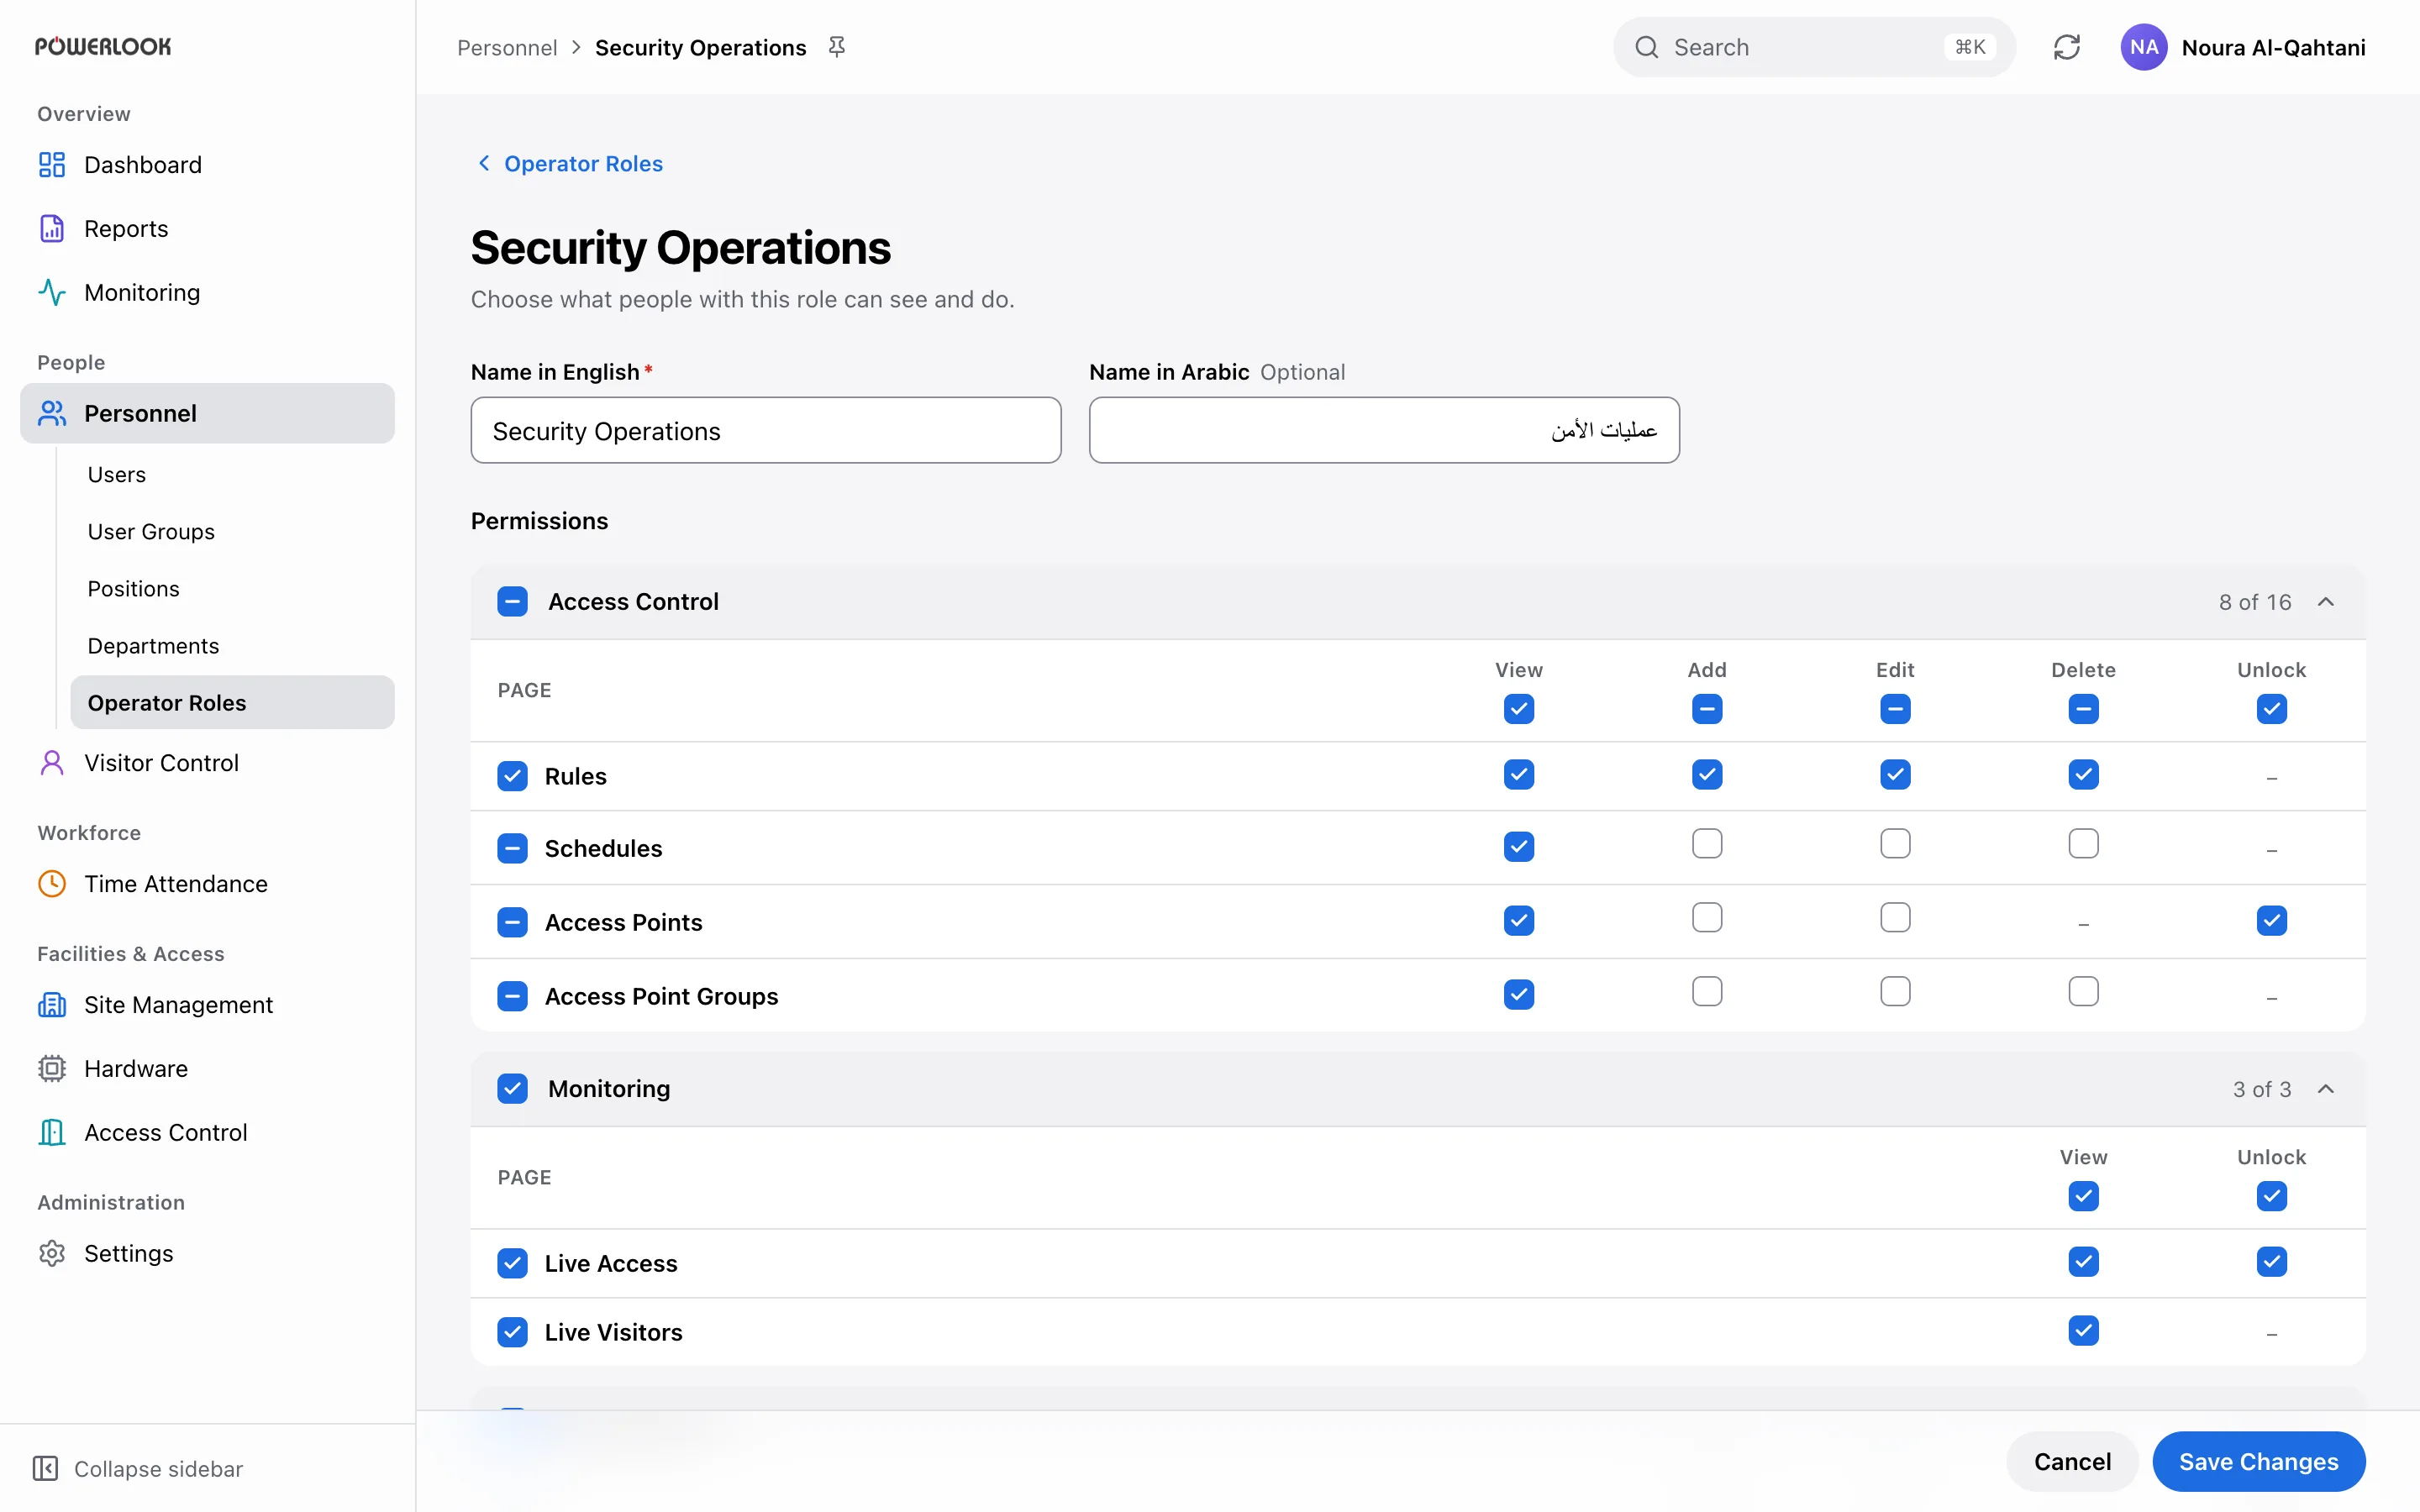Click the Hardware chip icon
This screenshot has width=2420, height=1512.
(x=52, y=1069)
